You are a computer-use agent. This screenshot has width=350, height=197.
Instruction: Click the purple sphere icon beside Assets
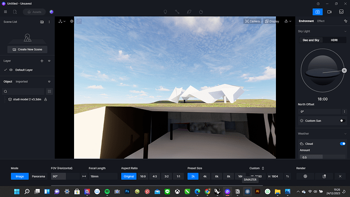52,12
